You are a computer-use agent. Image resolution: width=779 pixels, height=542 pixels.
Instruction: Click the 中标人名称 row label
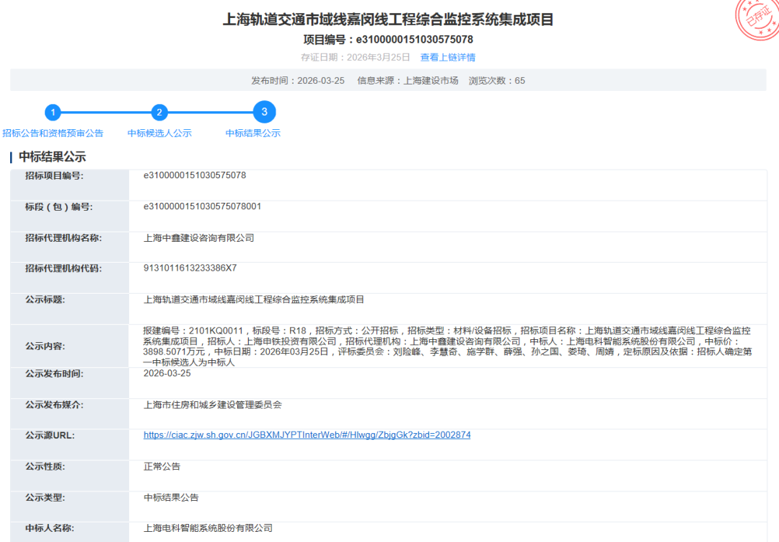49,528
